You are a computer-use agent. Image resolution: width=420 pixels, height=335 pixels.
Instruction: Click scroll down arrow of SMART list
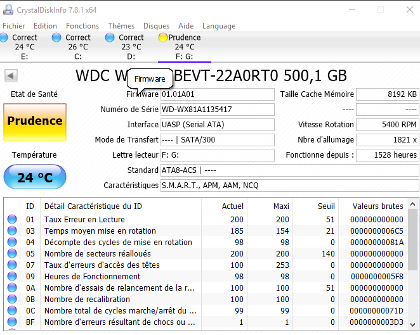pyautogui.click(x=412, y=324)
